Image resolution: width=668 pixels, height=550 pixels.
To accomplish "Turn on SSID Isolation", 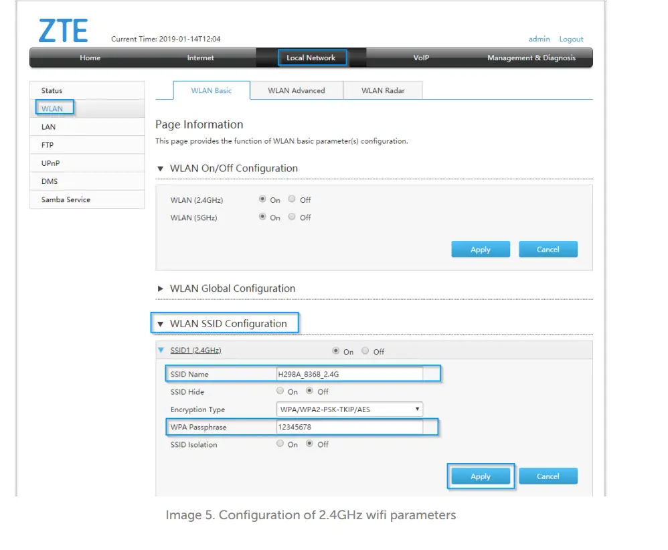I will [x=280, y=443].
